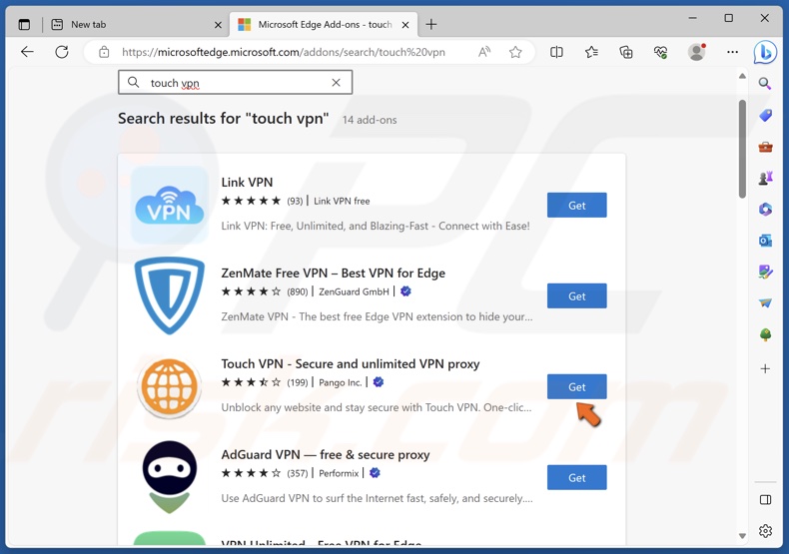The image size is (789, 554).
Task: Open sidebar settings gear
Action: point(765,530)
